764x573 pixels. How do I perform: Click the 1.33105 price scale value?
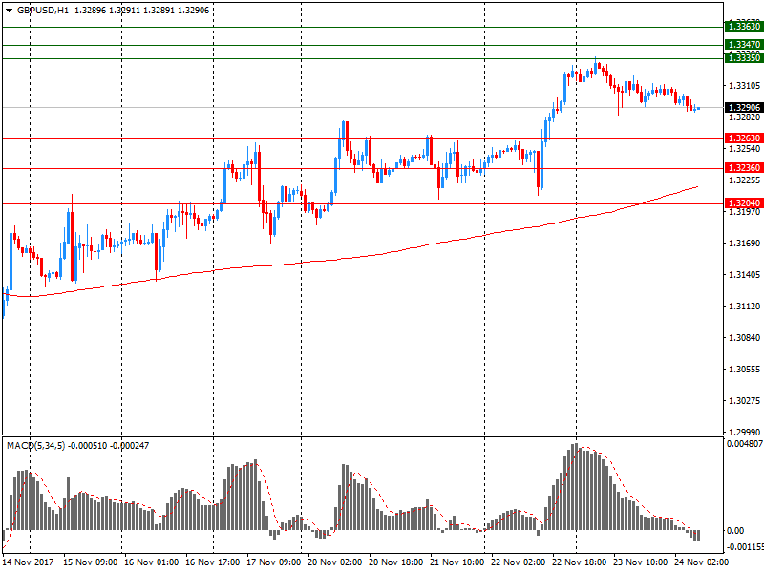pyautogui.click(x=744, y=86)
